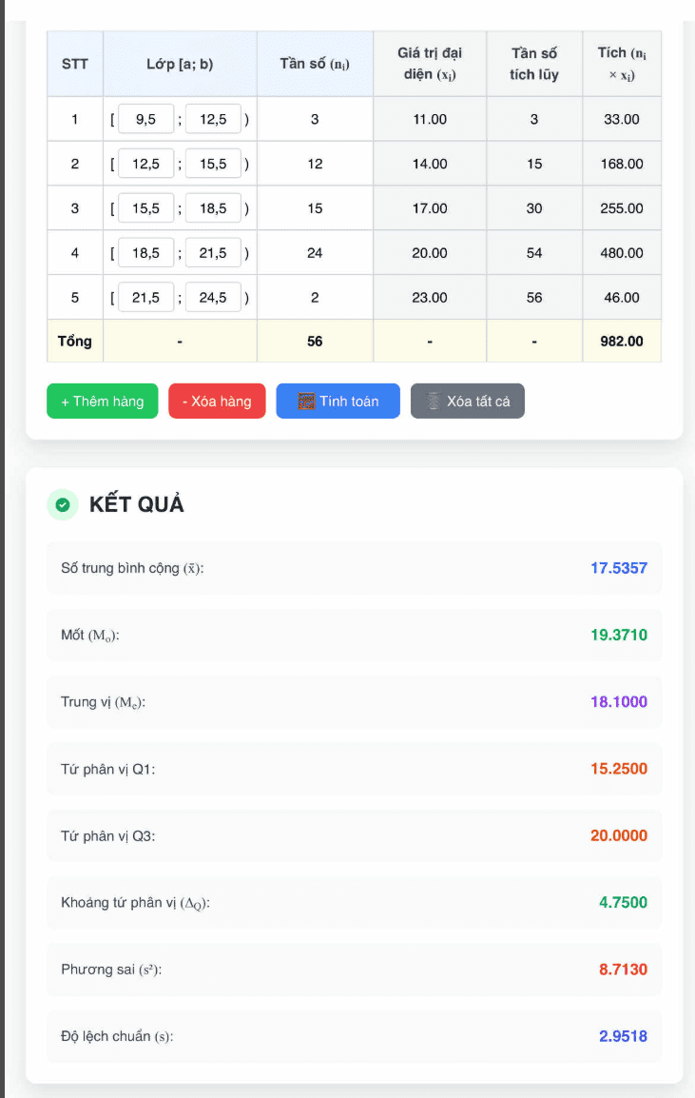Click product value 255.00
The width and height of the screenshot is (695, 1098).
[x=622, y=208]
